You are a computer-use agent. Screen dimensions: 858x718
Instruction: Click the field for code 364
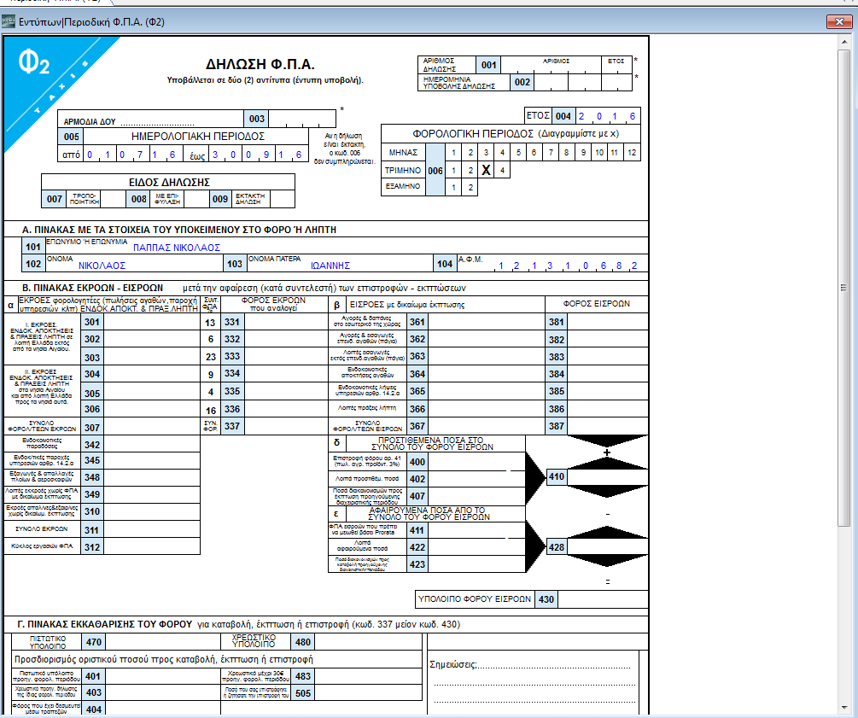coord(486,374)
